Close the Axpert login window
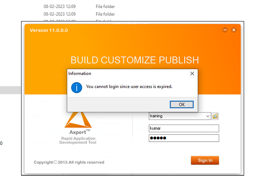Image resolution: width=269 pixels, height=195 pixels. click(x=234, y=30)
